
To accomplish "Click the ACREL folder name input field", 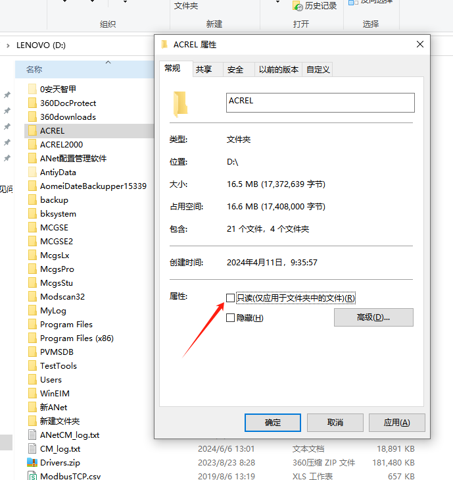I will coord(320,103).
